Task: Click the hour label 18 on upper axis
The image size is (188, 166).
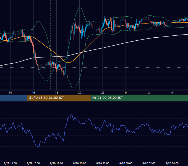Action: tap(56, 93)
